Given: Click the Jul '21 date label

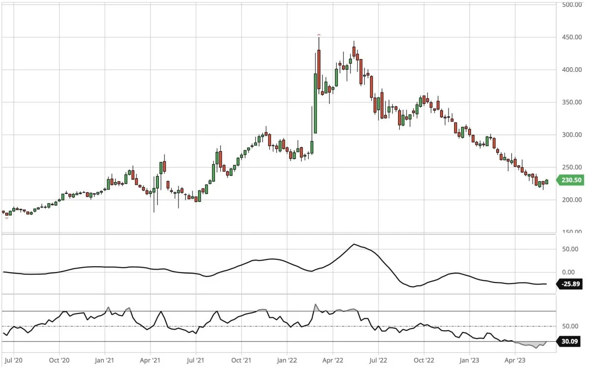Looking at the screenshot, I should [x=196, y=361].
